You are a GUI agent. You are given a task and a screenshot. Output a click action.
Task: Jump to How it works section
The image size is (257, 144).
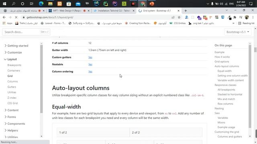222,57
